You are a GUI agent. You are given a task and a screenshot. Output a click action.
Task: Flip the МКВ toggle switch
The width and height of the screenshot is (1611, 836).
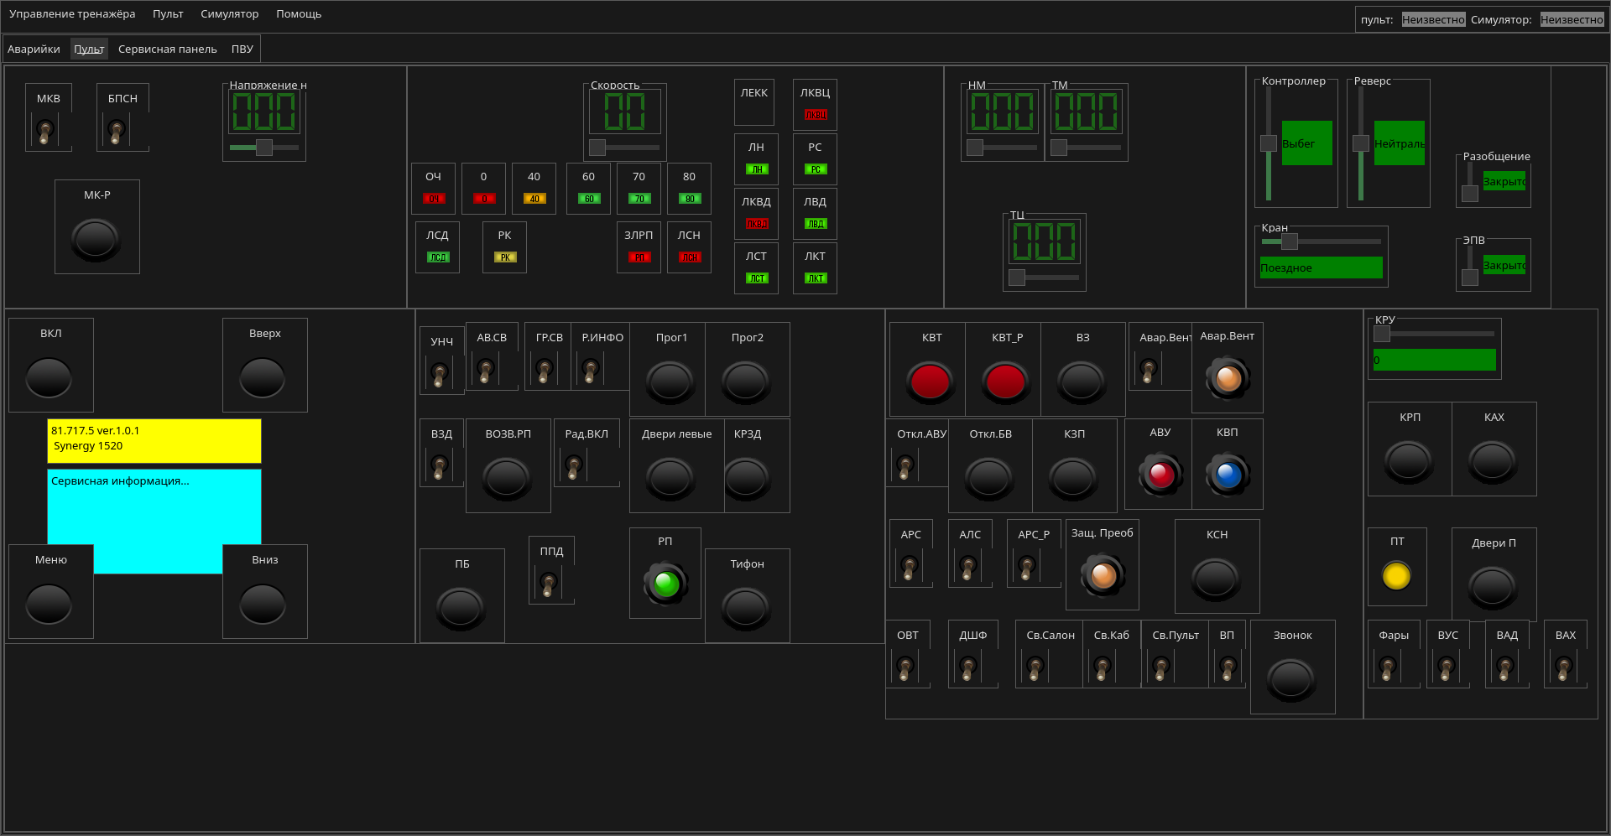45,130
